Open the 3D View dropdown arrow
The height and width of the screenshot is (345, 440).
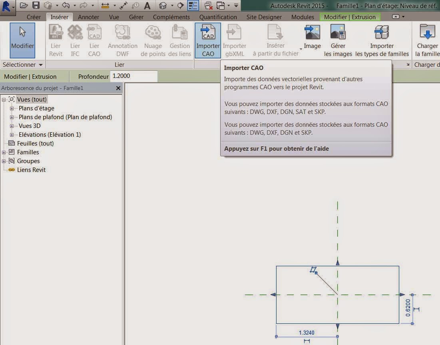(x=172, y=6)
